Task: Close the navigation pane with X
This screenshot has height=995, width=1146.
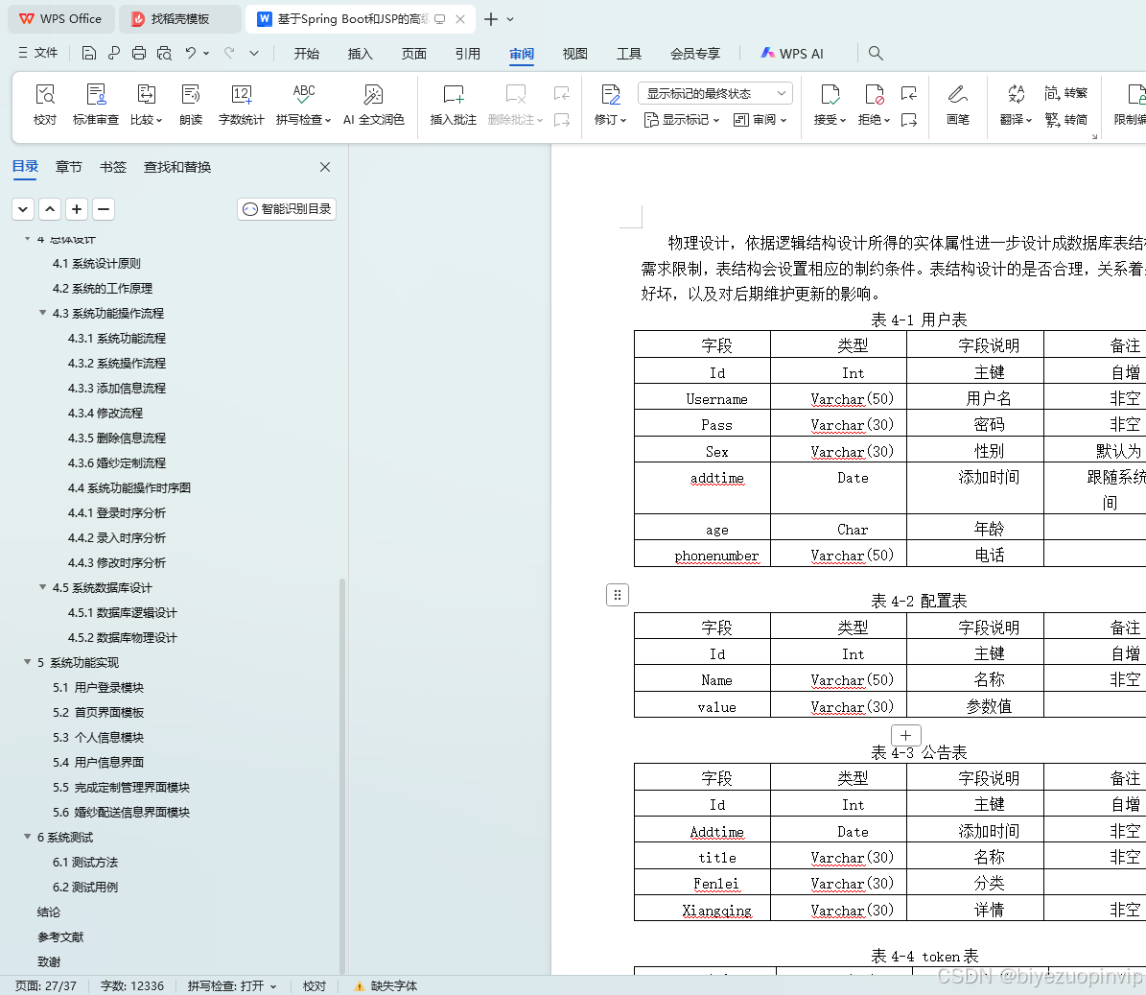Action: [x=325, y=167]
